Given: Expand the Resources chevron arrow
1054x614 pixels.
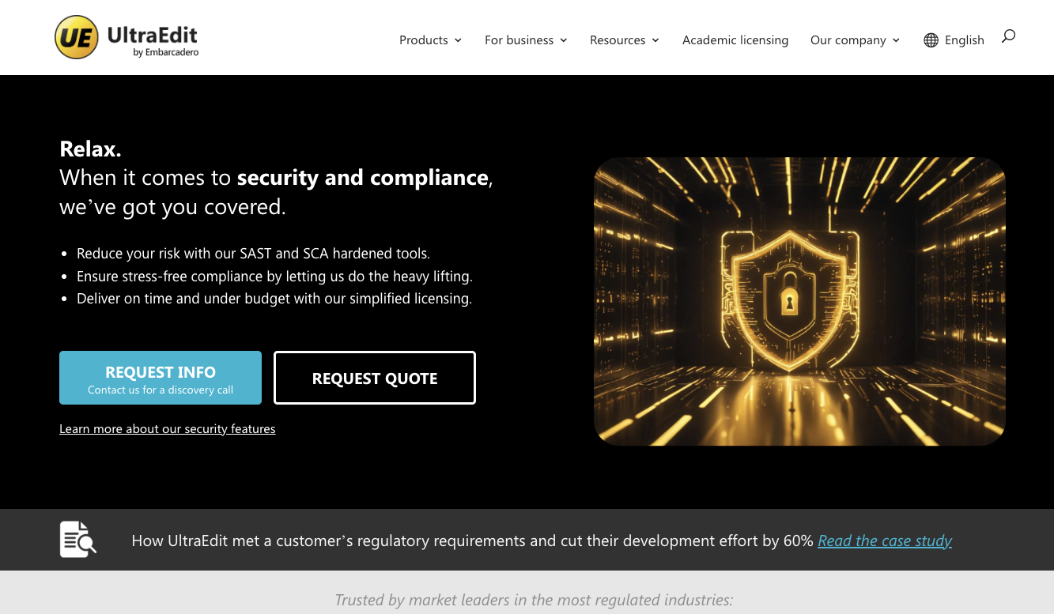Looking at the screenshot, I should (x=655, y=40).
